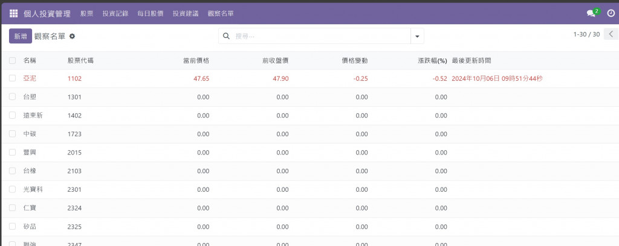Check the 豐興 row checkbox
Viewport: 619px width, 246px height.
click(x=12, y=153)
